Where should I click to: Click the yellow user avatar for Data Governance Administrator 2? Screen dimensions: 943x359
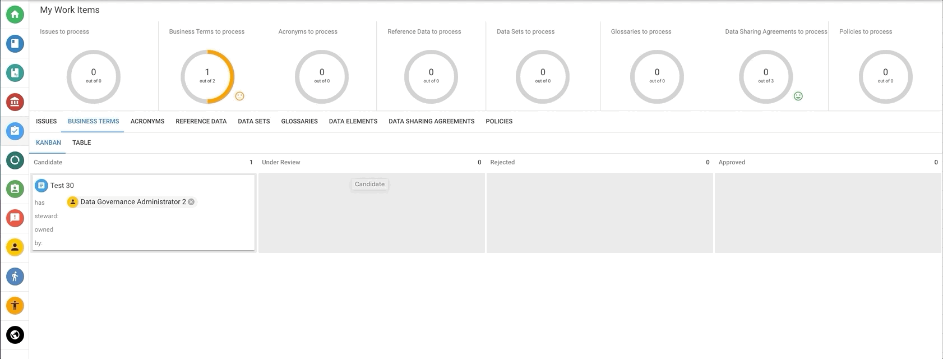(73, 202)
